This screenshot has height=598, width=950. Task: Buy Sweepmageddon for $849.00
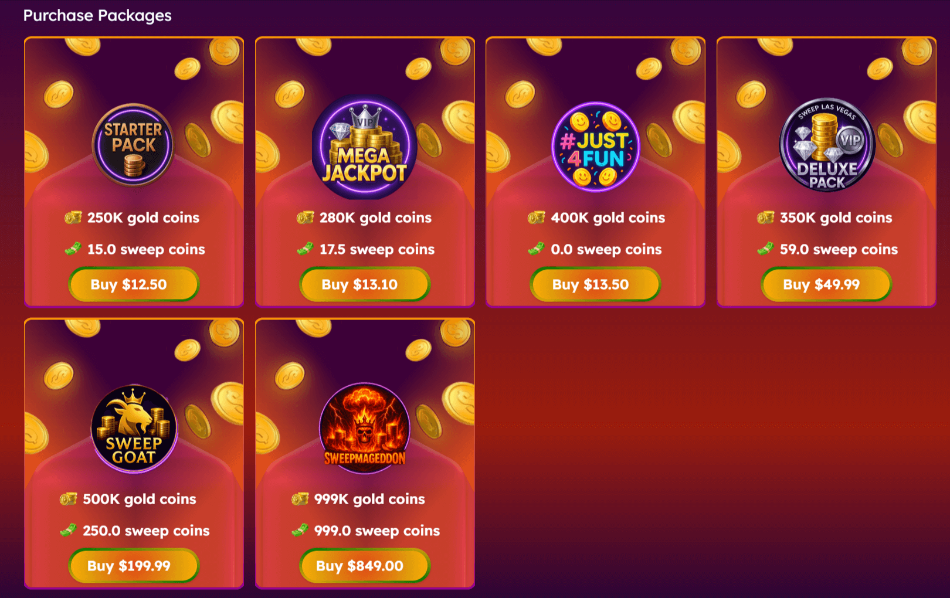pyautogui.click(x=365, y=566)
